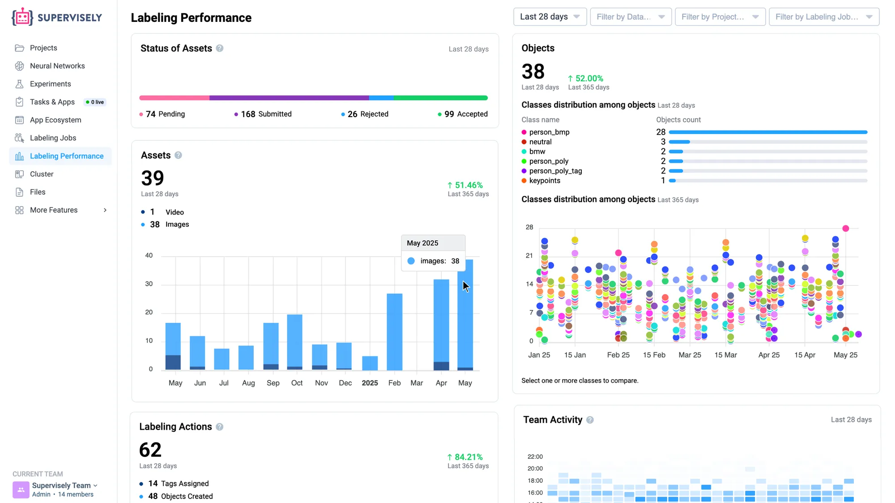This screenshot has width=895, height=503.
Task: Select keypoints class row
Action: point(694,181)
